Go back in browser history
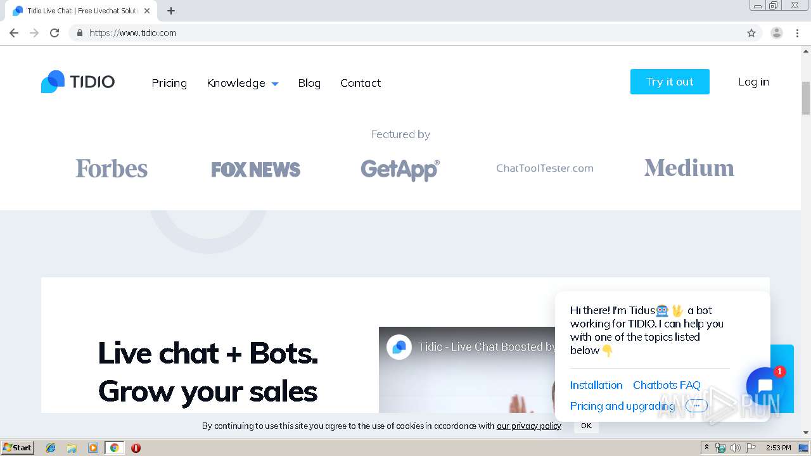 point(14,33)
